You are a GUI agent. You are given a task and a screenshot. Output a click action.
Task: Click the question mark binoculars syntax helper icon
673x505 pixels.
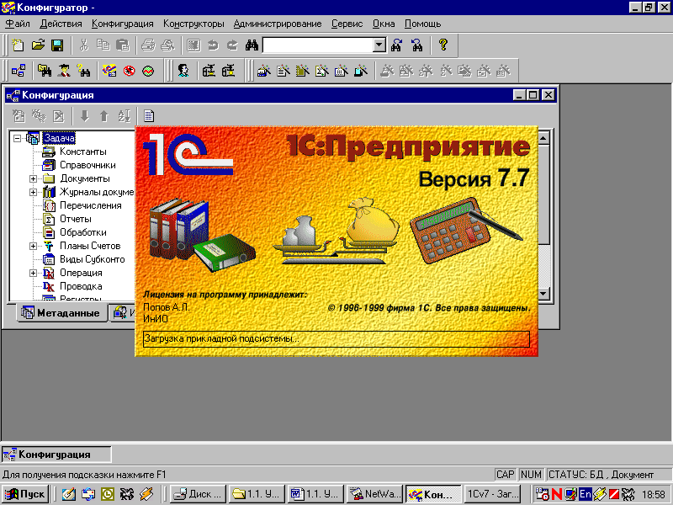coord(83,71)
